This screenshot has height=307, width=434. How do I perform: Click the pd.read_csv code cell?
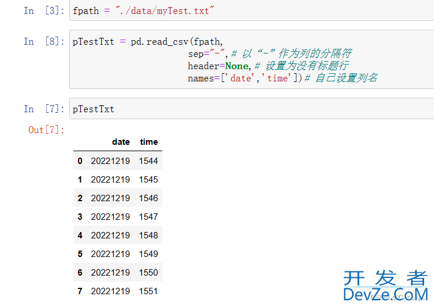251,59
